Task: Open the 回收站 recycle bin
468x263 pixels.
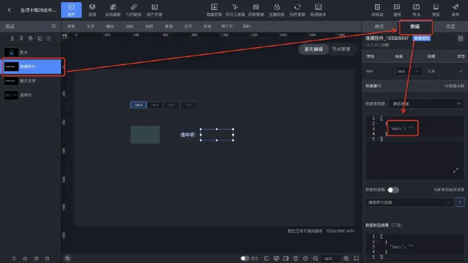Action: click(x=377, y=10)
